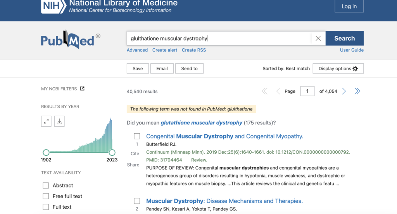Check the Free full text filter
397x214 pixels.
point(46,196)
